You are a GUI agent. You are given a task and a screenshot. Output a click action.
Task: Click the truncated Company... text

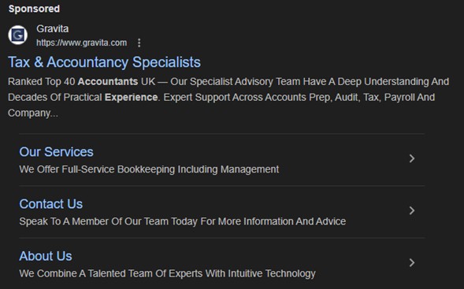tap(33, 113)
